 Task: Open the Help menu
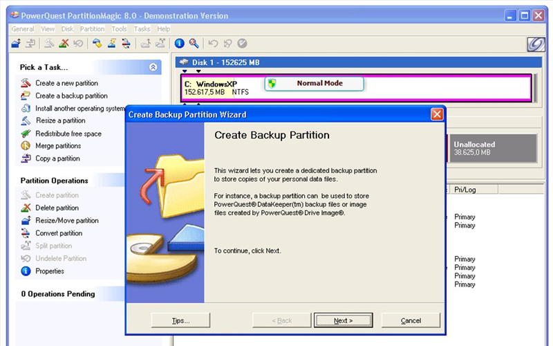(164, 29)
